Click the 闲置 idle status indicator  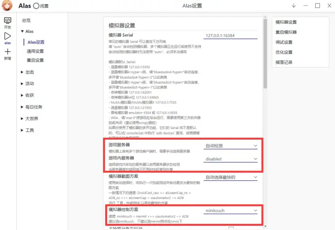coord(41,6)
